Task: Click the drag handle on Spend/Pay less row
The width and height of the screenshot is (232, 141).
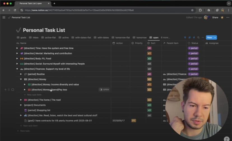Action: coord(9,90)
